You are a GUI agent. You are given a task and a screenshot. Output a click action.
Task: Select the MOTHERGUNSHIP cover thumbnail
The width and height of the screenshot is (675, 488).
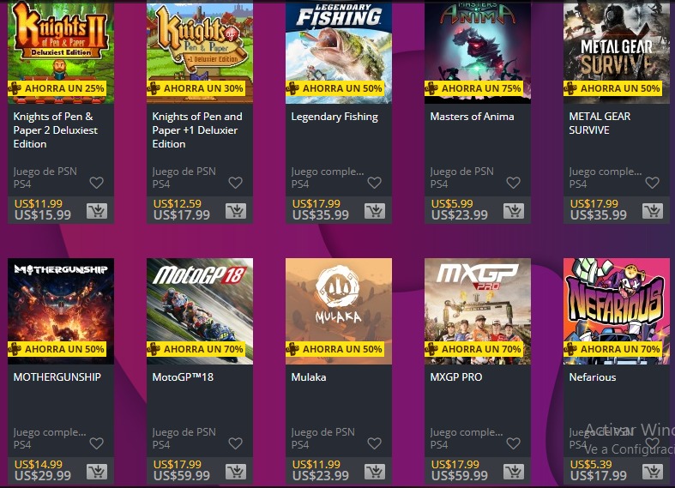click(61, 311)
